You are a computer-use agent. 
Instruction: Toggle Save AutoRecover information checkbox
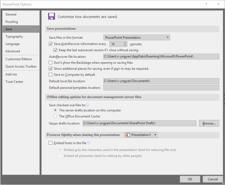(x=50, y=44)
